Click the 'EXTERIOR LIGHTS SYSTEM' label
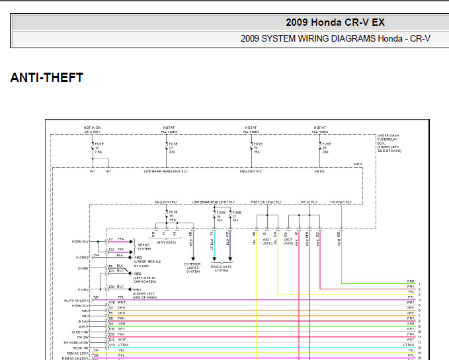The width and height of the screenshot is (449, 360). pyautogui.click(x=192, y=268)
